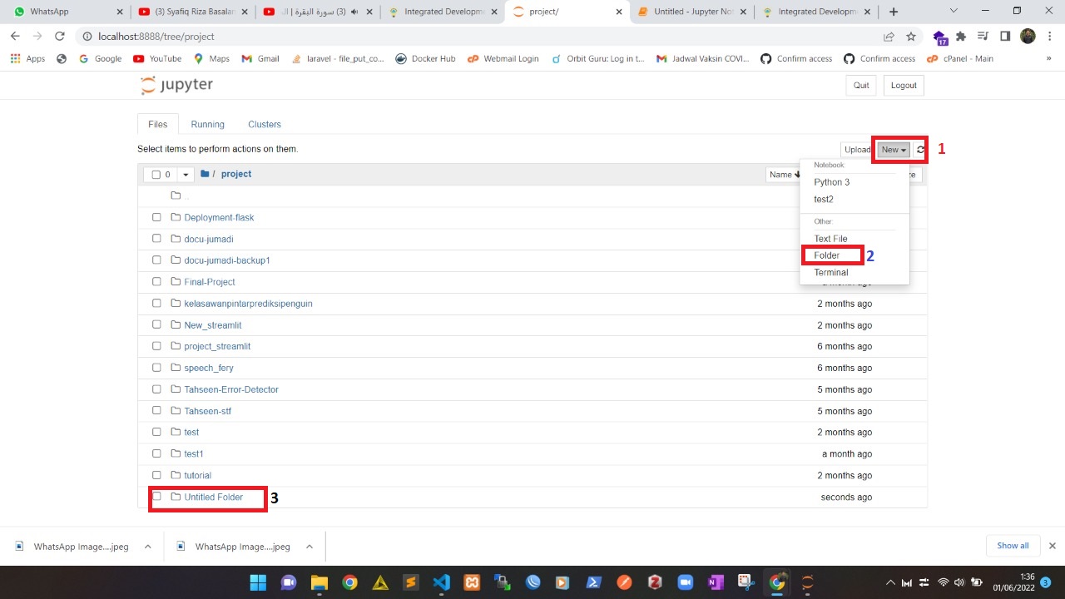Check the speech_fery row checkbox
1065x599 pixels.
156,368
